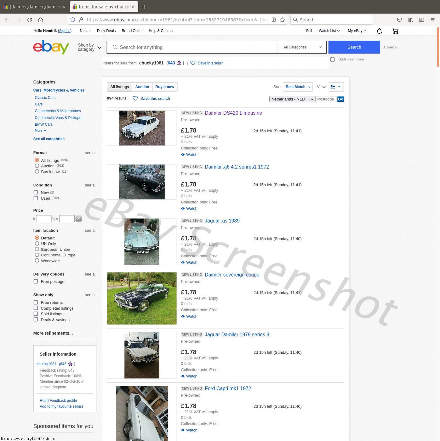The width and height of the screenshot is (440, 441).
Task: Click the heart icon beside Save this seller
Action: pos(193,63)
